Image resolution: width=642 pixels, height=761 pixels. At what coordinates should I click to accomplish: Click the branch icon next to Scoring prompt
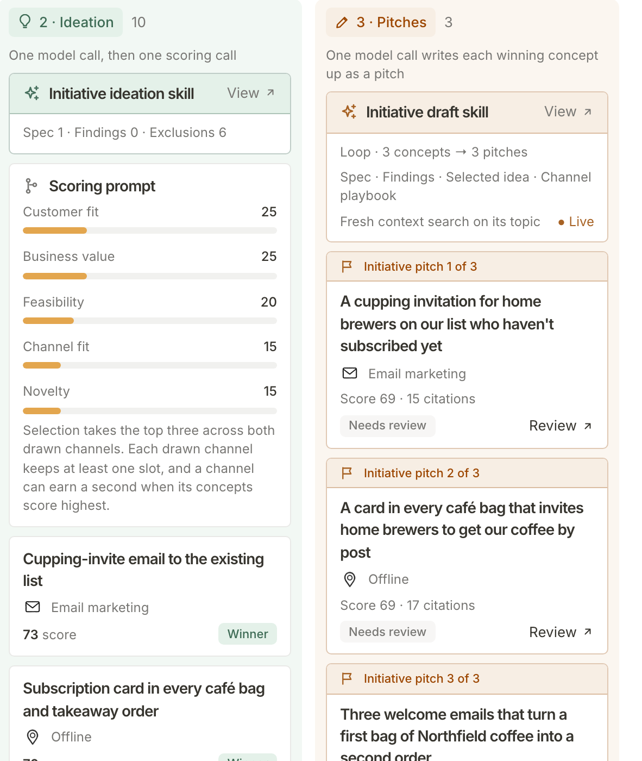click(31, 186)
